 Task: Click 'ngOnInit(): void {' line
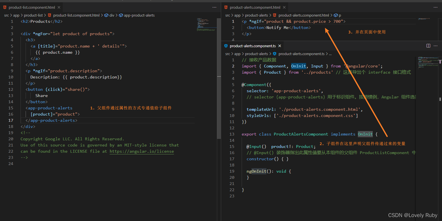(269, 171)
